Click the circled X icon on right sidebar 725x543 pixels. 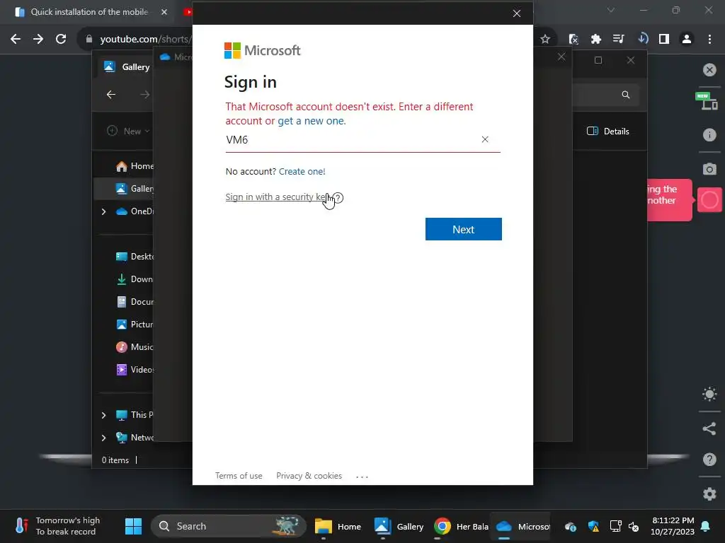709,70
